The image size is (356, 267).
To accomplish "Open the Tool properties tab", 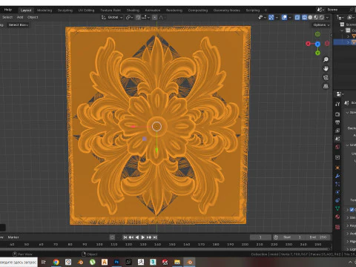I will pos(337,104).
